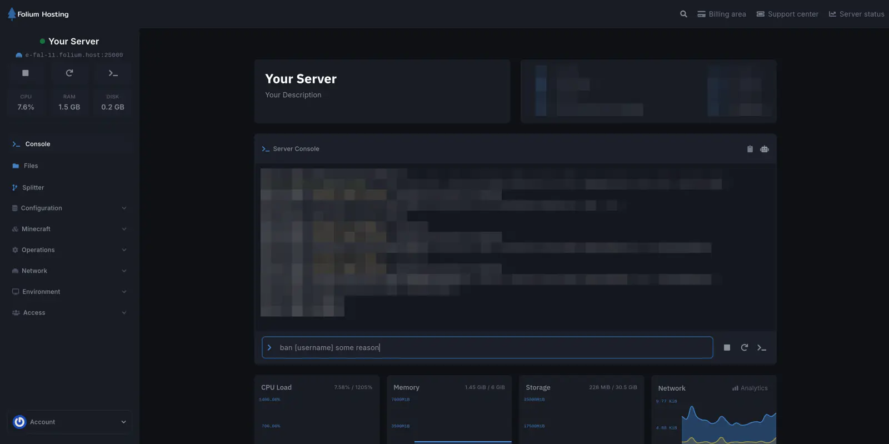Click the robot icon in Server Console header

[765, 149]
